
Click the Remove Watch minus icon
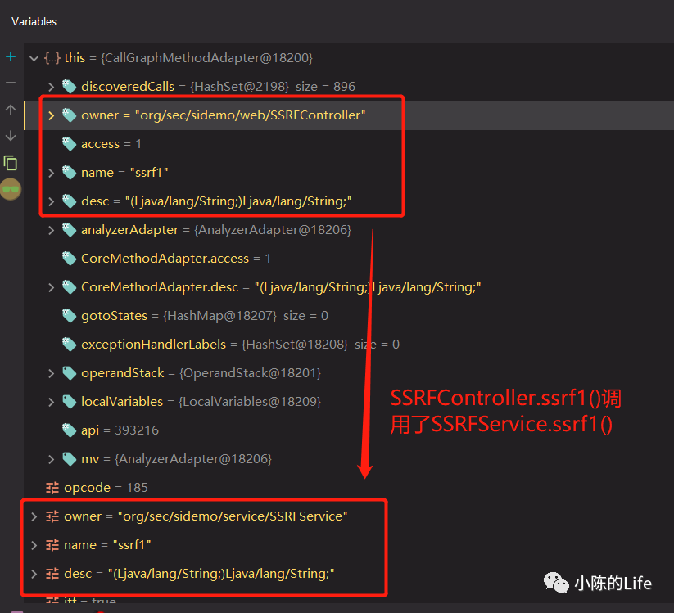pyautogui.click(x=11, y=83)
